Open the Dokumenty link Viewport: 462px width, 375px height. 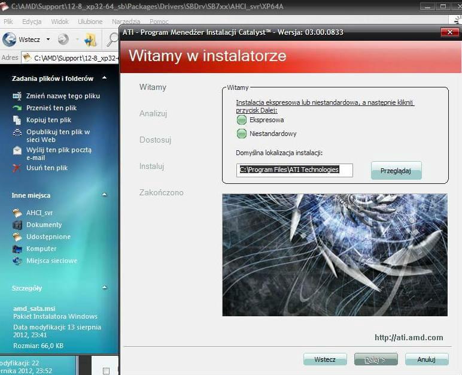click(44, 225)
